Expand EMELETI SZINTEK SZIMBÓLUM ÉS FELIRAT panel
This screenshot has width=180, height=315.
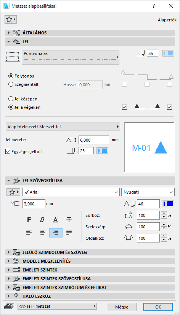90,288
